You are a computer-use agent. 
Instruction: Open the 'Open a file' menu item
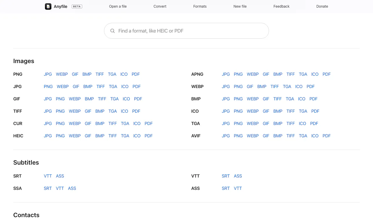tap(118, 6)
